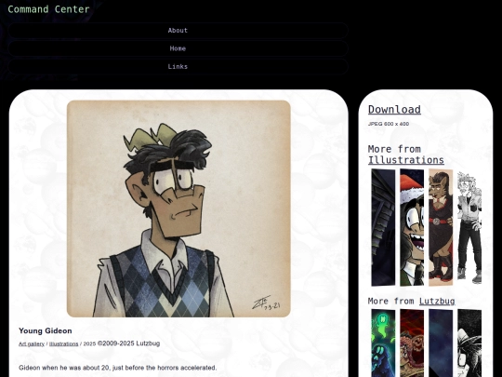Click the Download heading link
Image resolution: width=502 pixels, height=377 pixels.
(x=394, y=109)
